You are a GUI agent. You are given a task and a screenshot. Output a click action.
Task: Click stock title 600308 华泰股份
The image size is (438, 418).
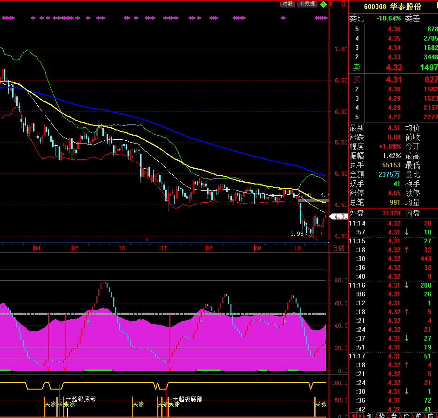[x=392, y=7]
